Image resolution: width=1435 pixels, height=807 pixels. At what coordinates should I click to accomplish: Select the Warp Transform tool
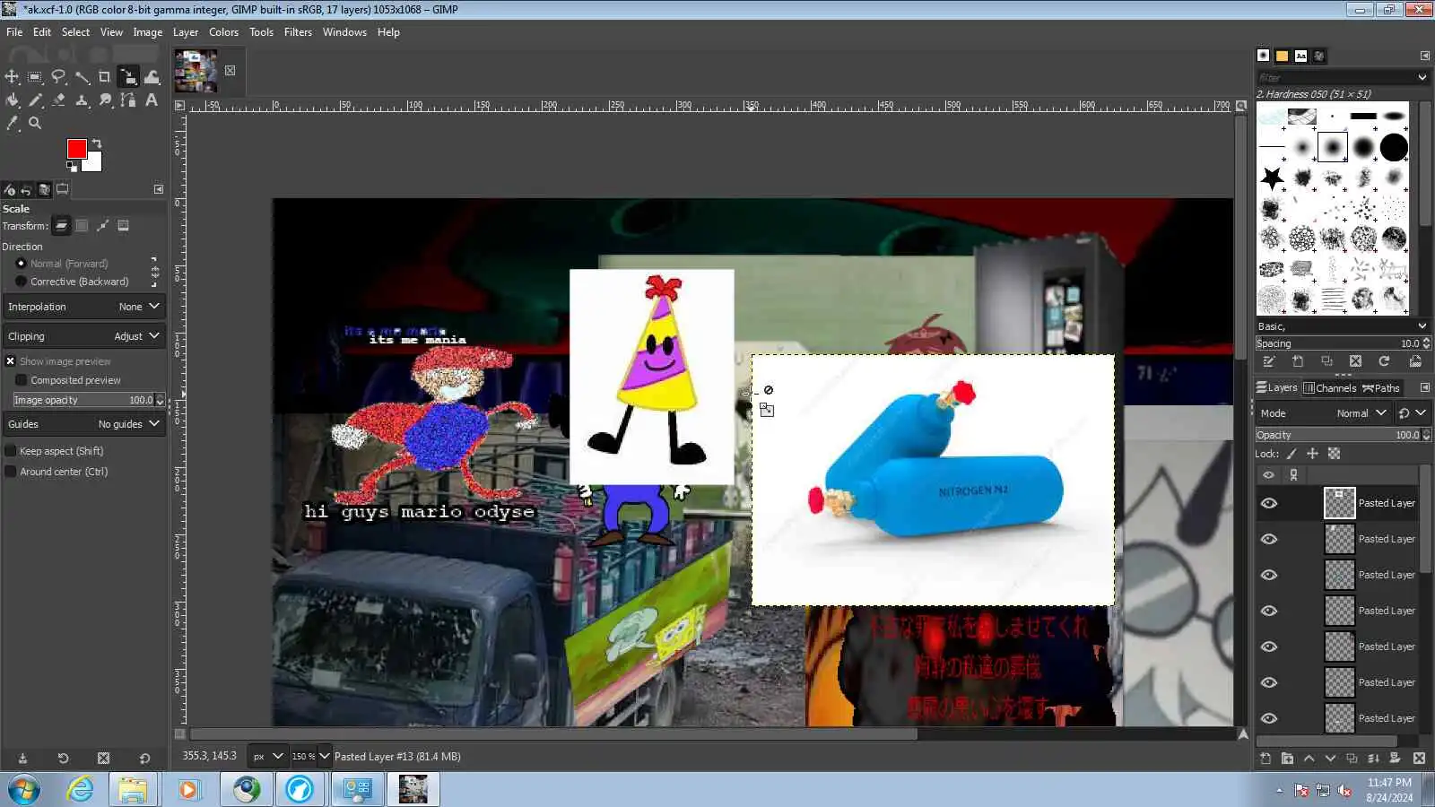(152, 77)
